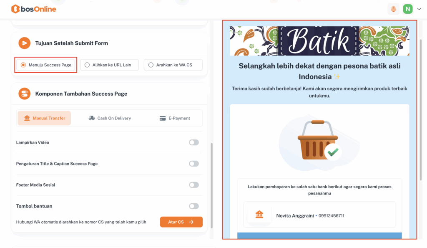Screen dimensions: 427x248
Task: Turn on the Footer Media Sosial switch
Action: coord(193,185)
